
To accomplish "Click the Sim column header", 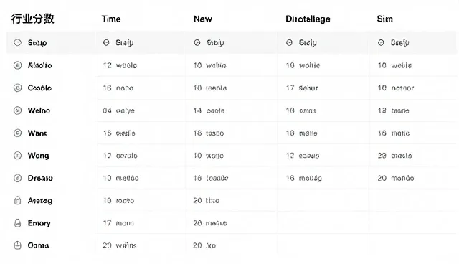I will (x=385, y=19).
